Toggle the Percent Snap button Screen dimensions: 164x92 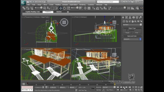[101, 8]
